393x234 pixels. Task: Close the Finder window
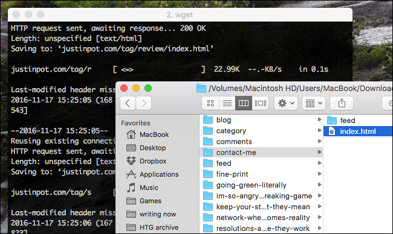[x=124, y=88]
